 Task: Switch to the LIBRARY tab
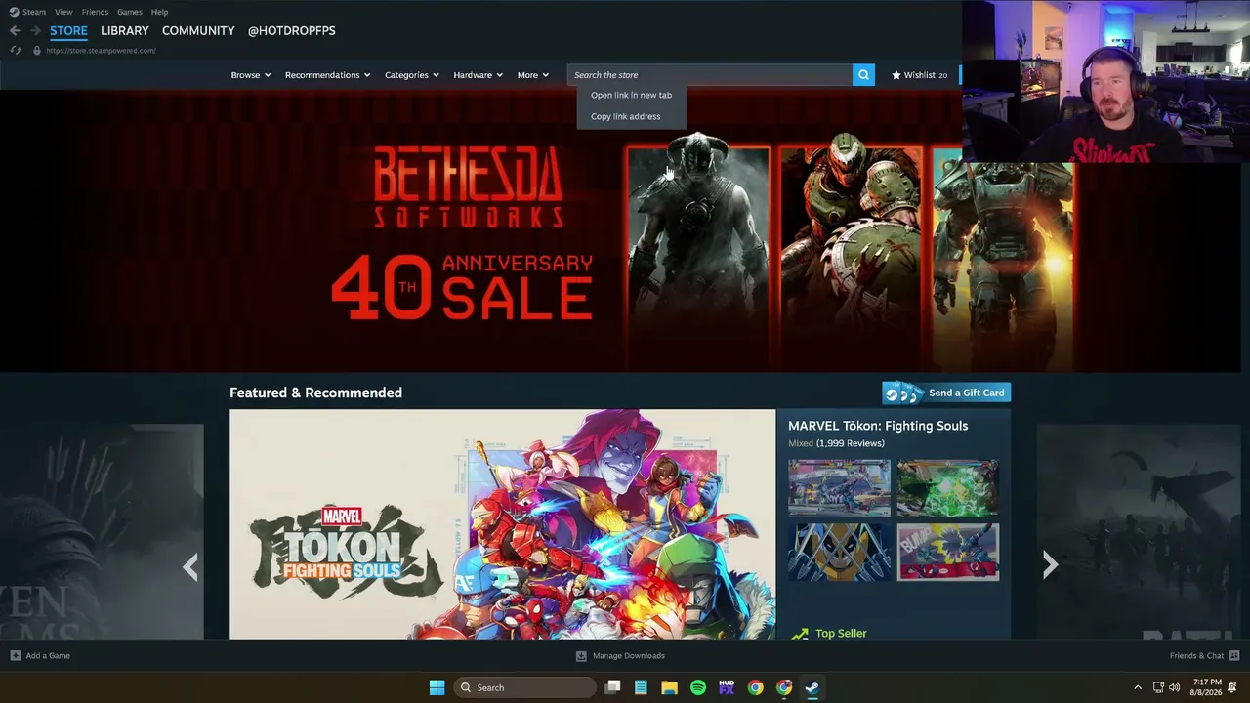point(125,30)
